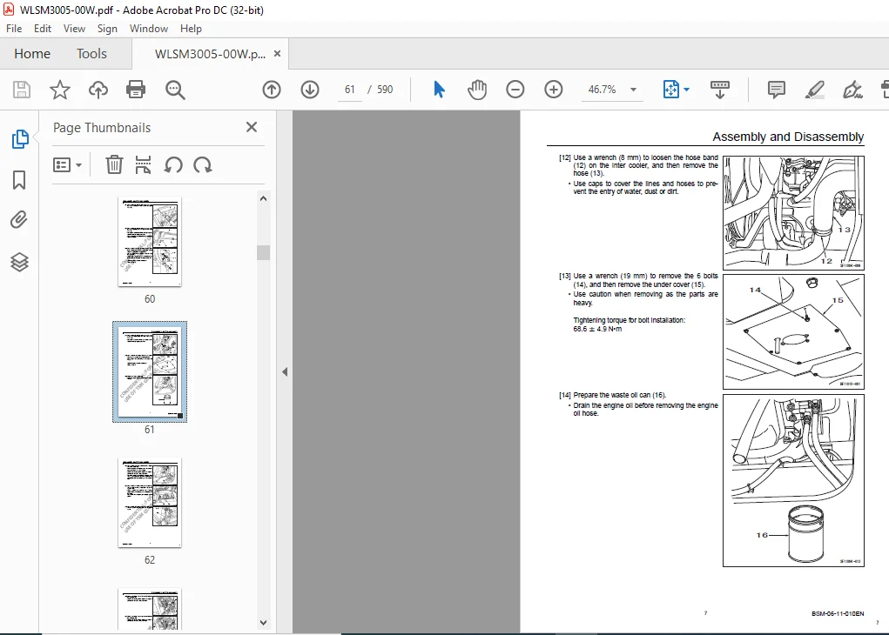Collapse the navigation pane arrow
Image resolution: width=889 pixels, height=635 pixels.
(x=285, y=372)
